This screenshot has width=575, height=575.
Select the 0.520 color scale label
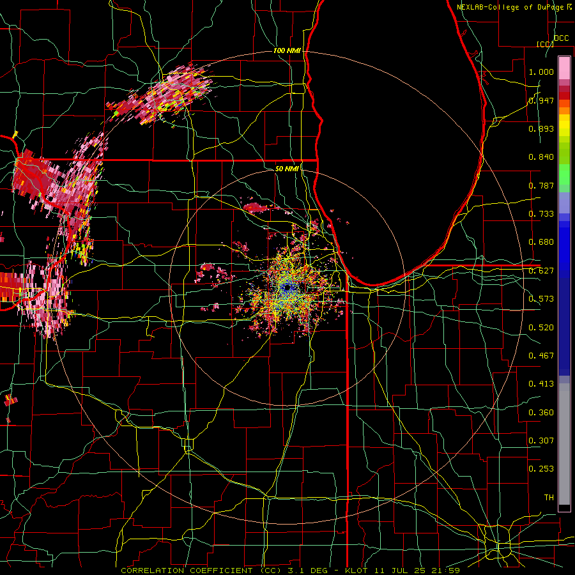pyautogui.click(x=541, y=328)
